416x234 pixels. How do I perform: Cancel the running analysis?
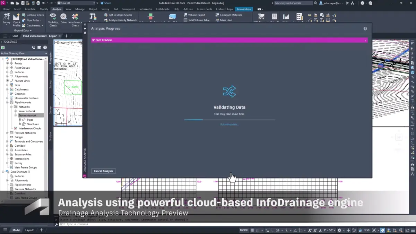(x=103, y=171)
